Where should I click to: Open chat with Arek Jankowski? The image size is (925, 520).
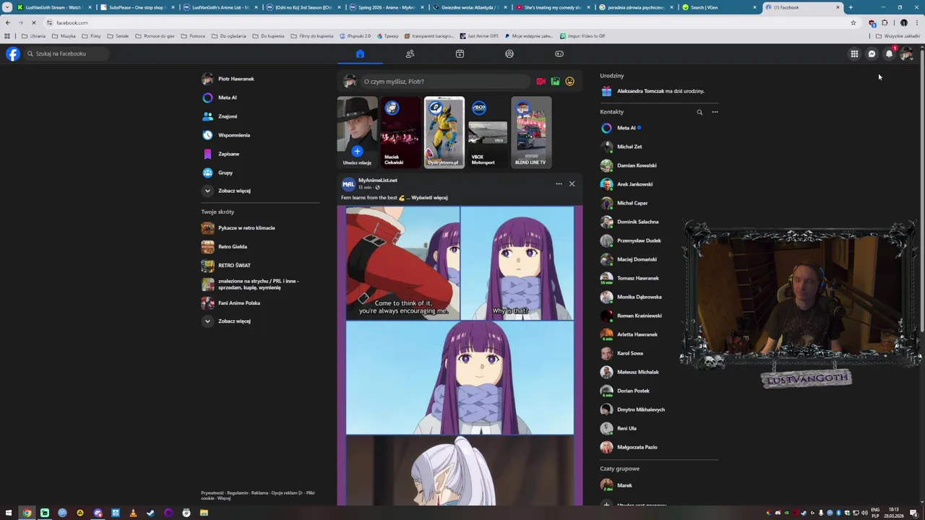[659, 184]
